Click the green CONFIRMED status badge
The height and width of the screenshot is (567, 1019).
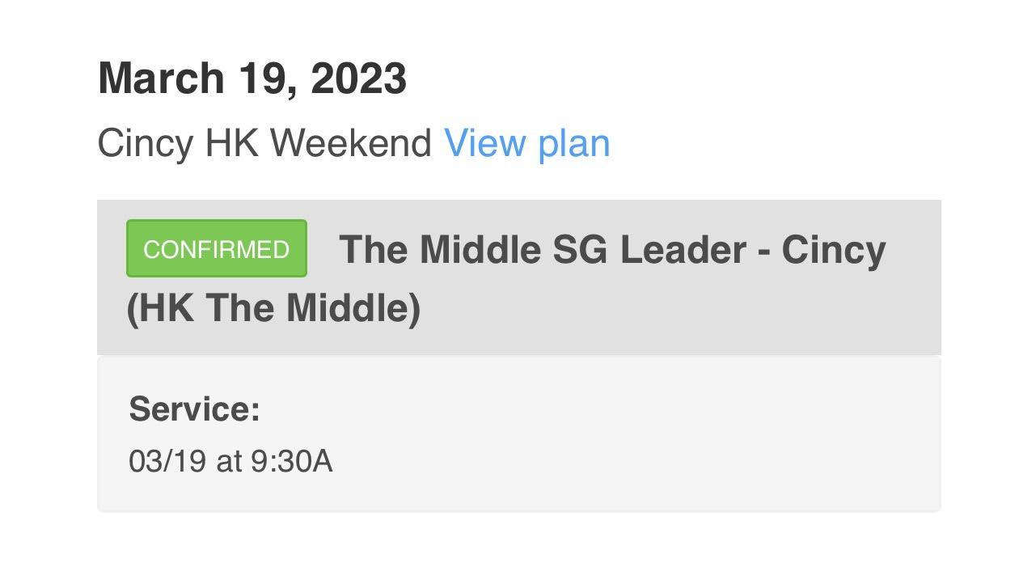click(216, 249)
